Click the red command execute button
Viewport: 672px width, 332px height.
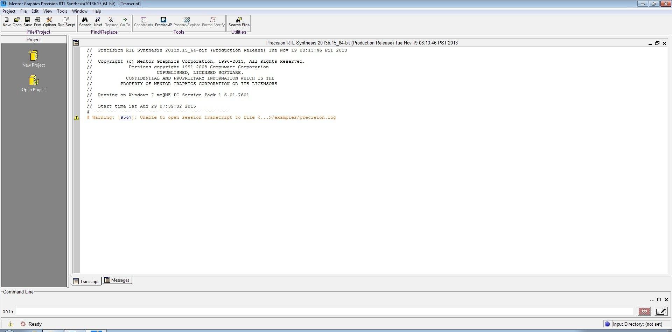[644, 311]
